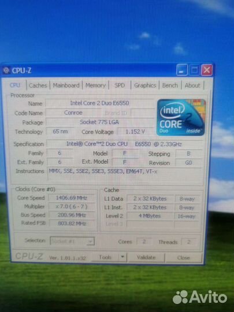Click the Code Name value Conroe
The image size is (234, 312).
[73, 113]
